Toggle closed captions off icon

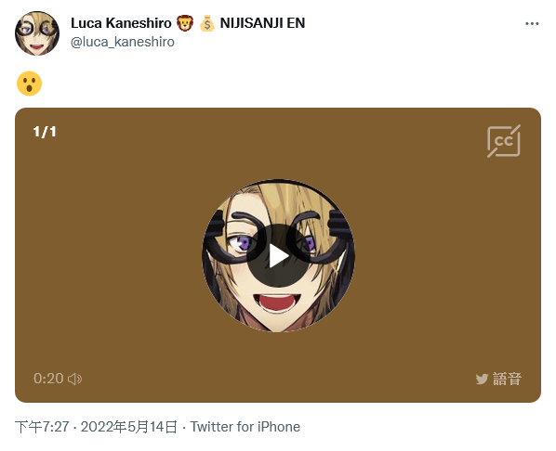(504, 141)
